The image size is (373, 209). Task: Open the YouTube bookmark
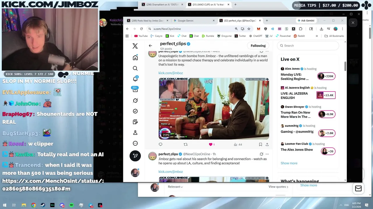141,36
